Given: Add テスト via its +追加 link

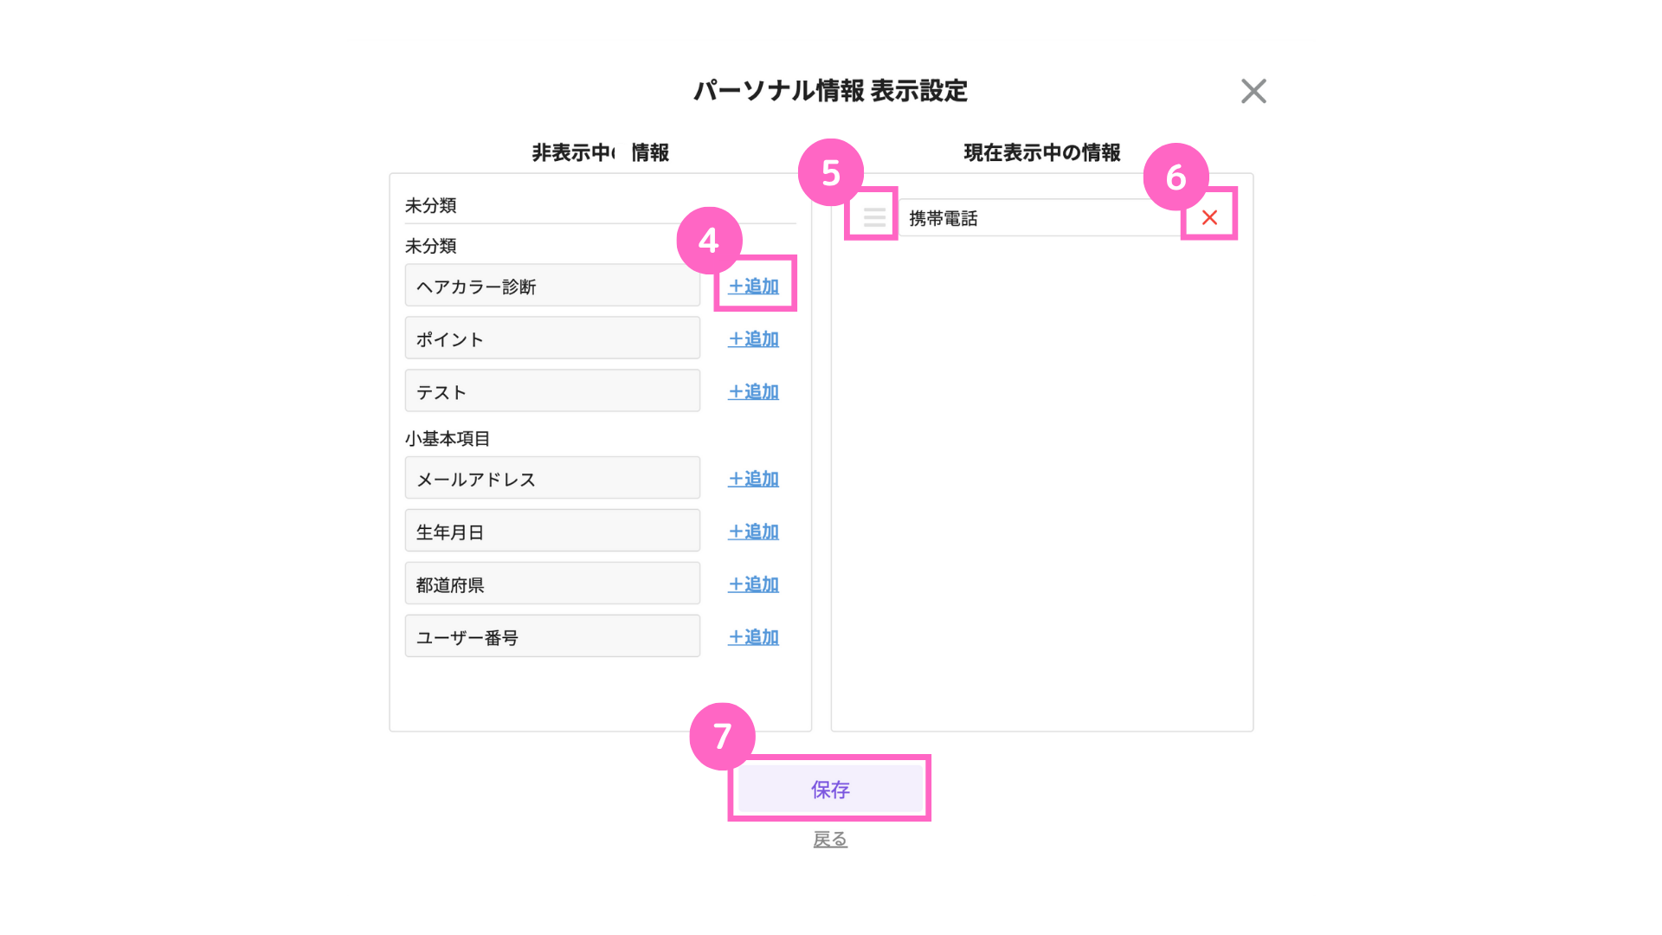Looking at the screenshot, I should click(753, 391).
